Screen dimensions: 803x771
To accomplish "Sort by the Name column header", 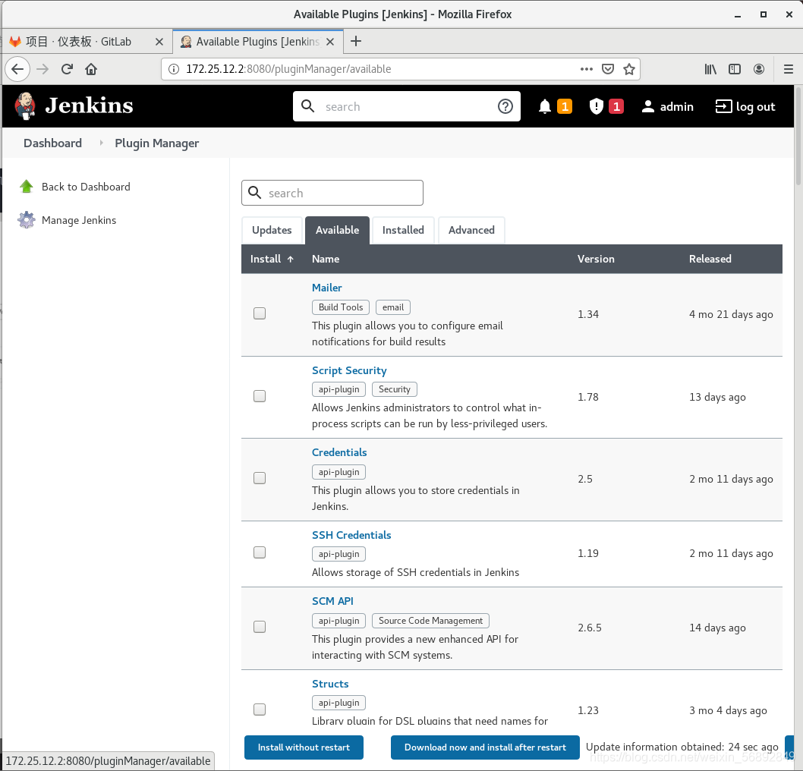I will (326, 259).
